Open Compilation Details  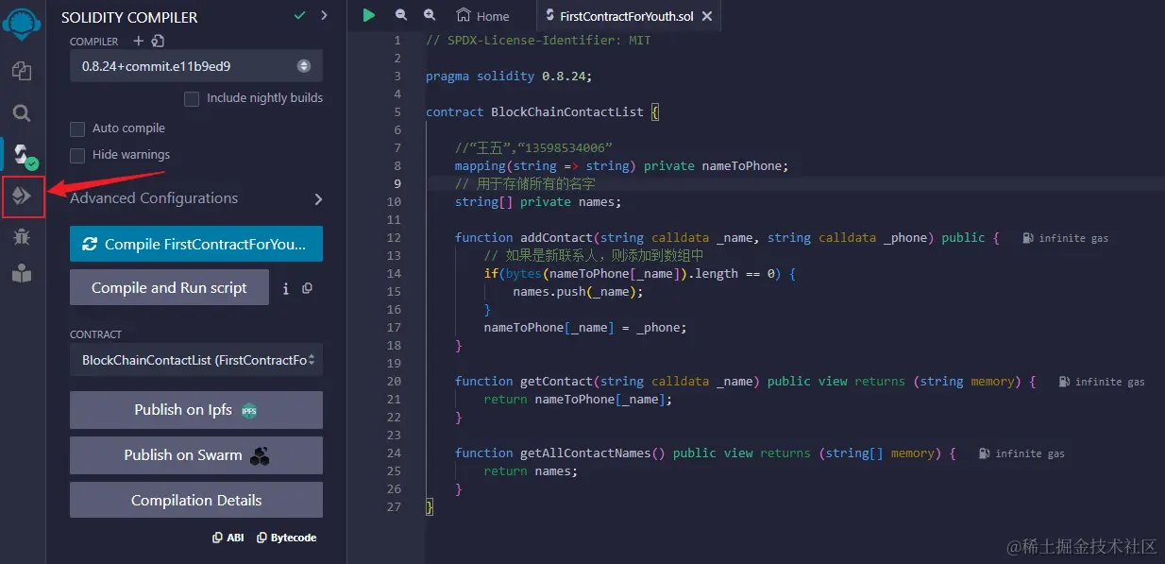pos(196,501)
